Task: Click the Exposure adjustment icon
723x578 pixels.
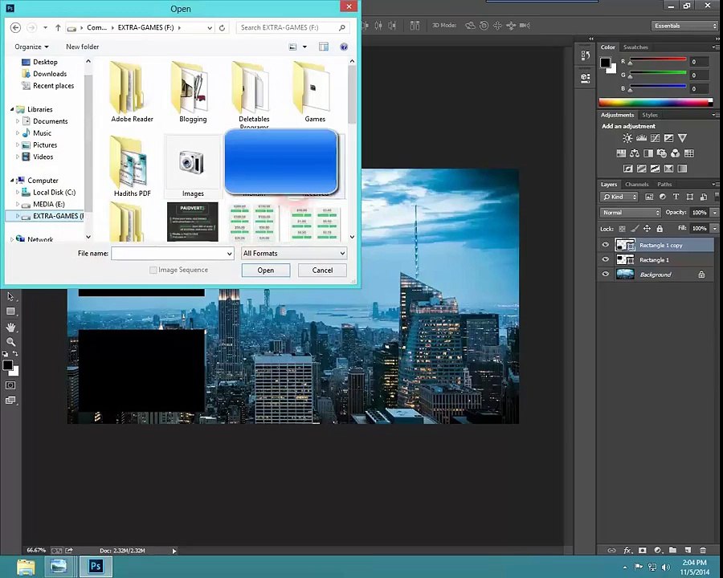Action: click(x=668, y=138)
